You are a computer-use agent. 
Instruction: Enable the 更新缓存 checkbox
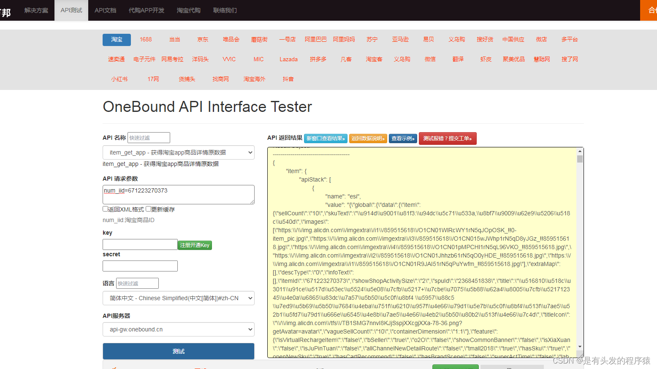point(149,209)
